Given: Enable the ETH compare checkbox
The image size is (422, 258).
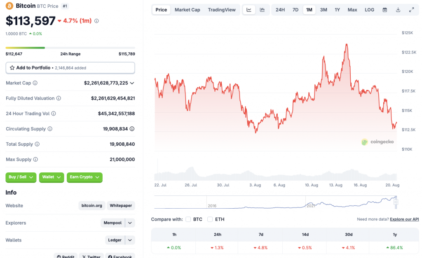Looking at the screenshot, I should (x=210, y=219).
